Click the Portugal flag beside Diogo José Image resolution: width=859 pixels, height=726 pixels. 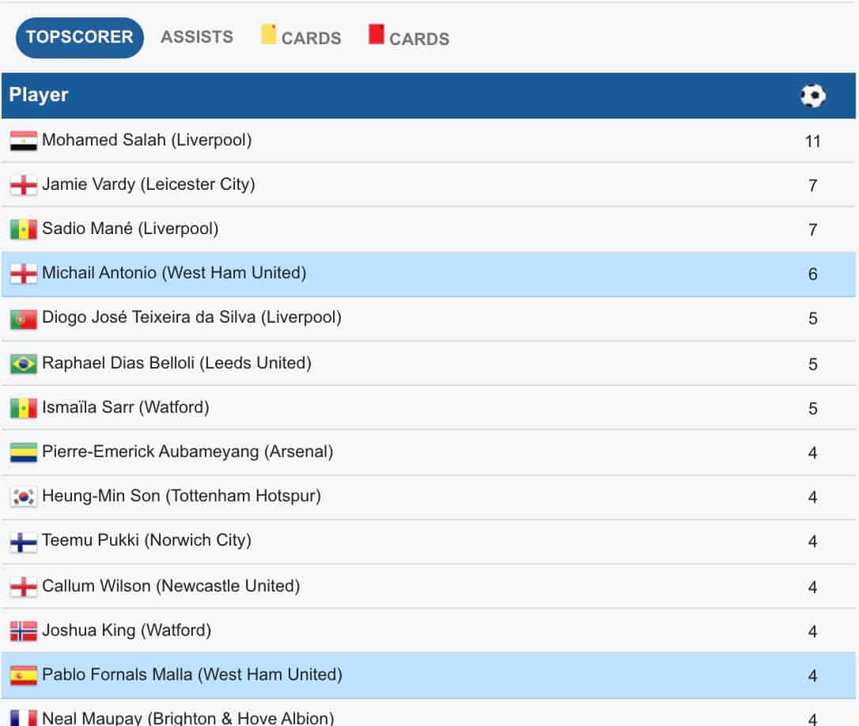tap(24, 319)
